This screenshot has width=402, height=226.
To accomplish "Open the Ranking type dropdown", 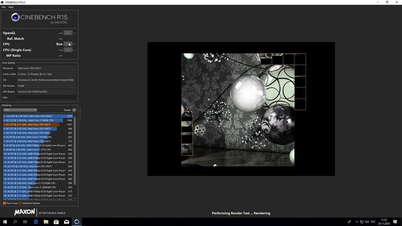I will pos(20,110).
